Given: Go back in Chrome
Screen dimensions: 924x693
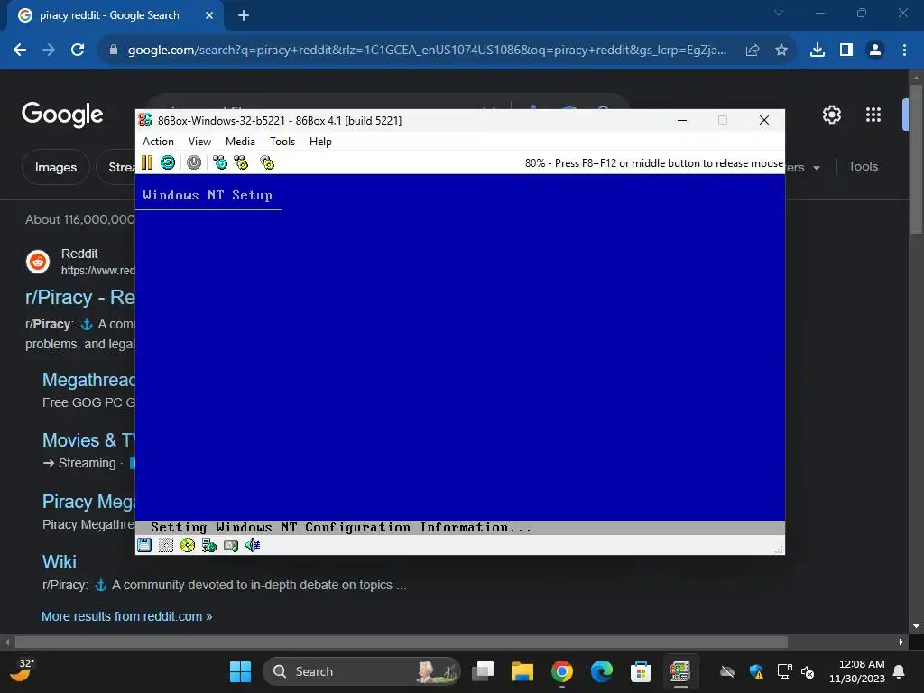Looking at the screenshot, I should (x=20, y=50).
